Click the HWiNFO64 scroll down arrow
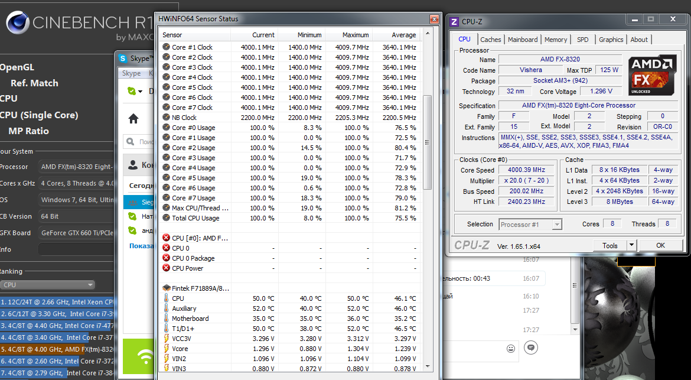The image size is (691, 380). tap(427, 366)
